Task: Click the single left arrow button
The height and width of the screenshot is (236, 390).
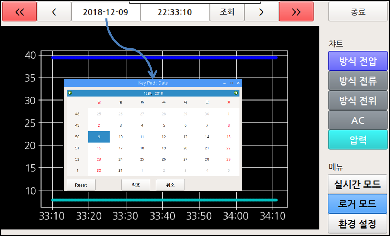Action: [x=54, y=12]
